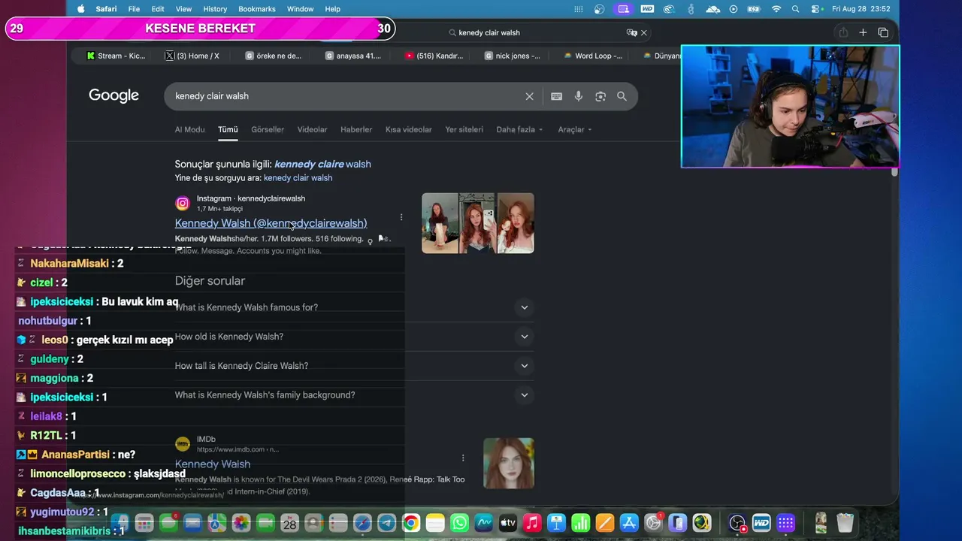
Task: Open the "Araçlar" tools dropdown
Action: (x=575, y=129)
